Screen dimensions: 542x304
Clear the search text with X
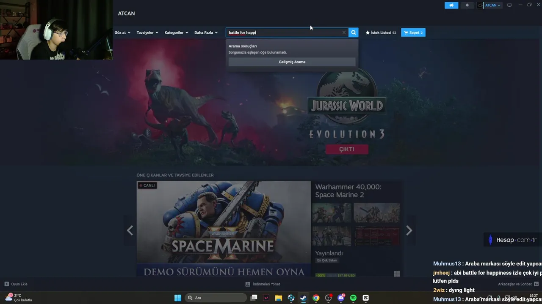click(x=344, y=33)
